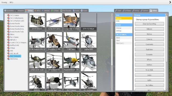Spawn the Eurocopter EC-655 helicopter
Viewport: 172px width, 96px height.
click(54, 41)
